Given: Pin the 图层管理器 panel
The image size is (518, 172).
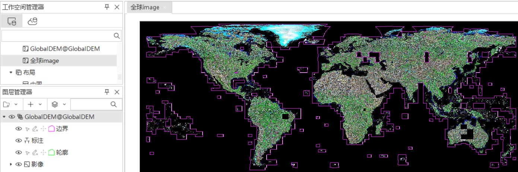Looking at the screenshot, I should point(107,92).
